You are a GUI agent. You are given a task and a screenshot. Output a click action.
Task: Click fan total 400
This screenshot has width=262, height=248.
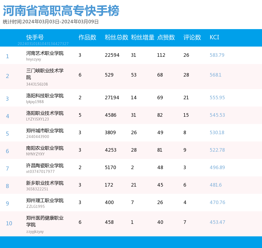(109, 202)
